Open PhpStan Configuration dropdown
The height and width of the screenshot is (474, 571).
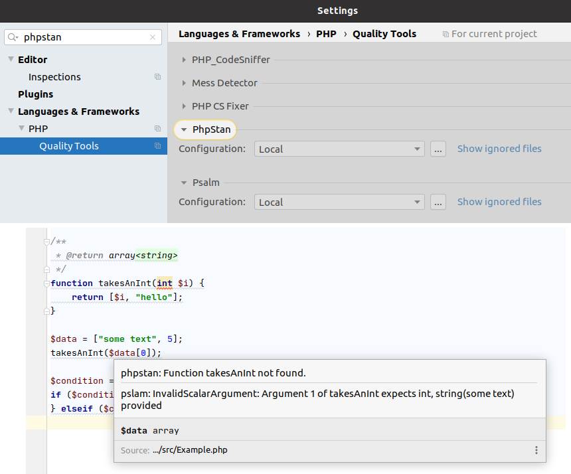[339, 149]
